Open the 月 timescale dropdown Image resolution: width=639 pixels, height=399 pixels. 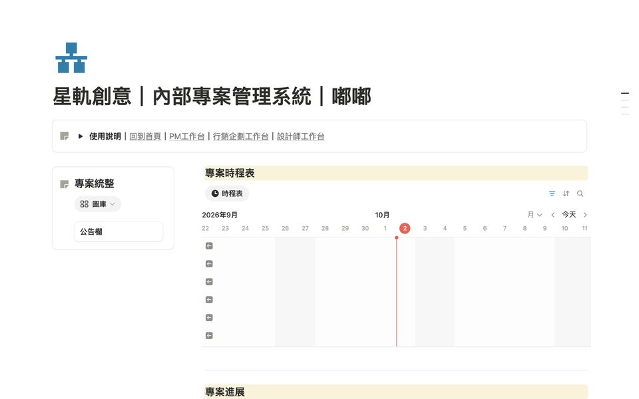534,215
